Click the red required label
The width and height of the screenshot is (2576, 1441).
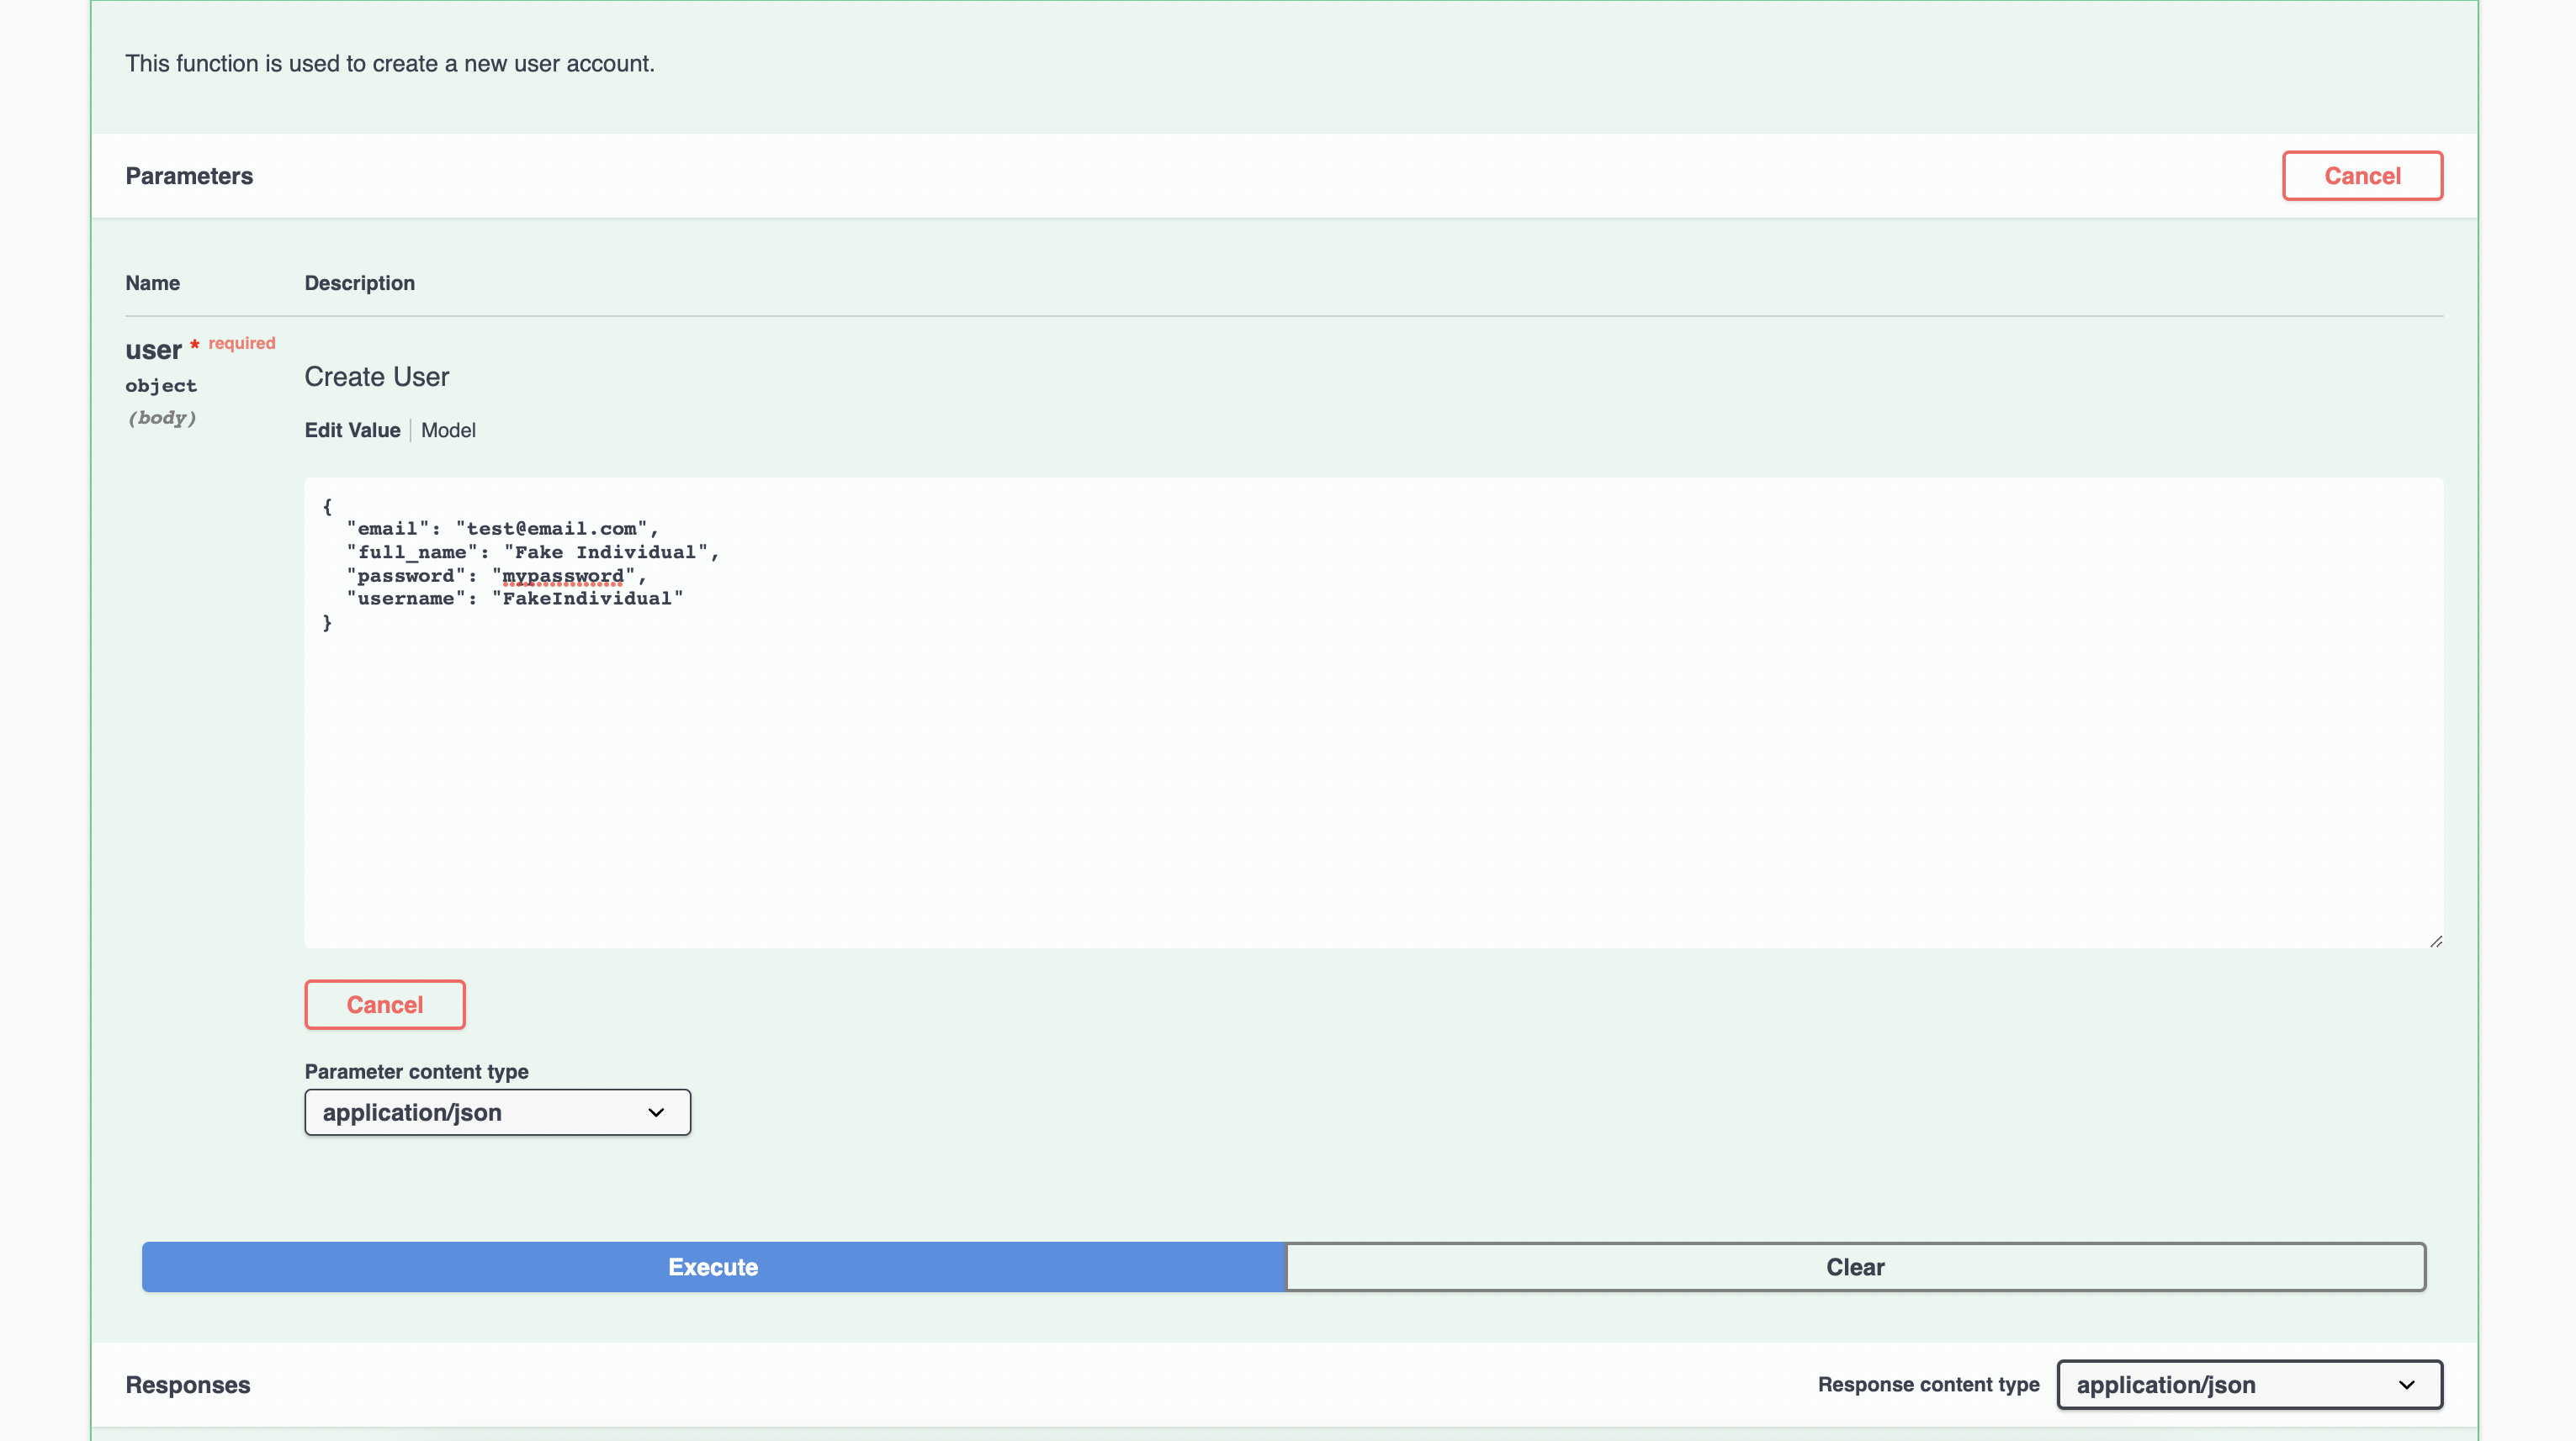click(241, 343)
